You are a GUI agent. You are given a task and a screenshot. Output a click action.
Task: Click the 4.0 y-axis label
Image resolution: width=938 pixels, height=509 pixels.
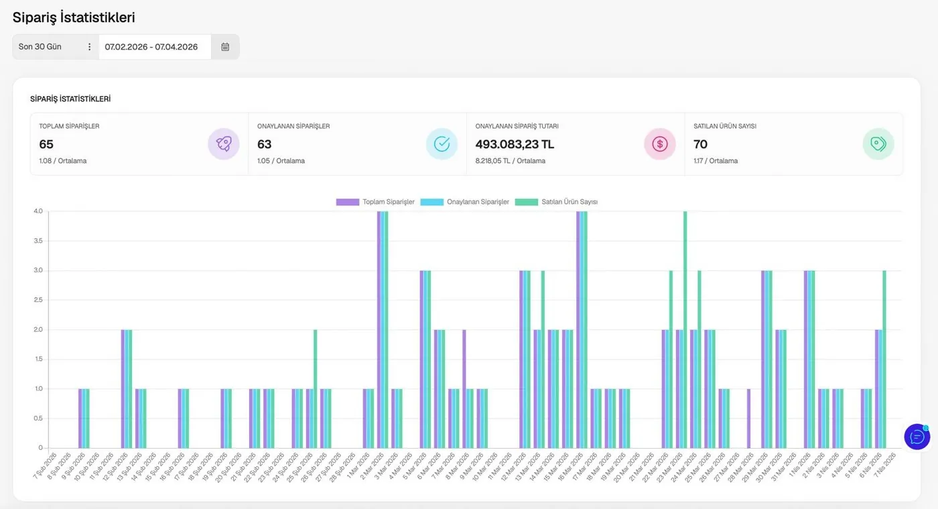coord(38,211)
